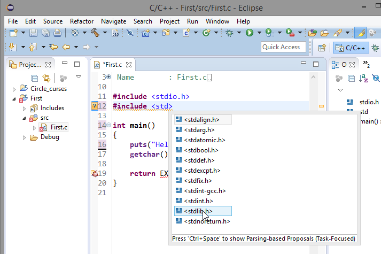Start debugging with the bug icon

click(x=230, y=33)
